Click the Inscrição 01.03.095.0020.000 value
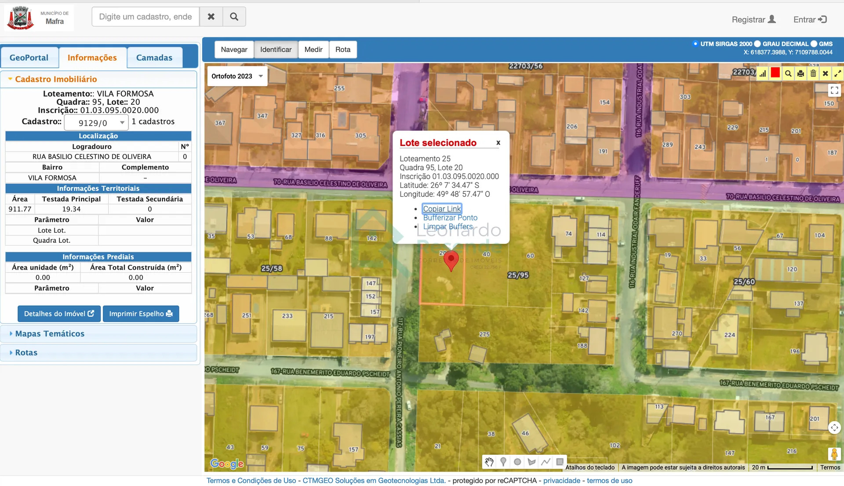This screenshot has height=486, width=844. (x=120, y=110)
